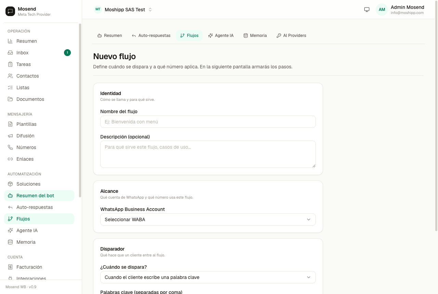Open Admin Mosend account menu
Viewport: 438px width, 294px height.
(x=400, y=10)
